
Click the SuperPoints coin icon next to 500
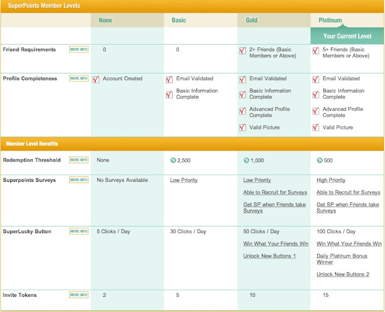click(319, 160)
